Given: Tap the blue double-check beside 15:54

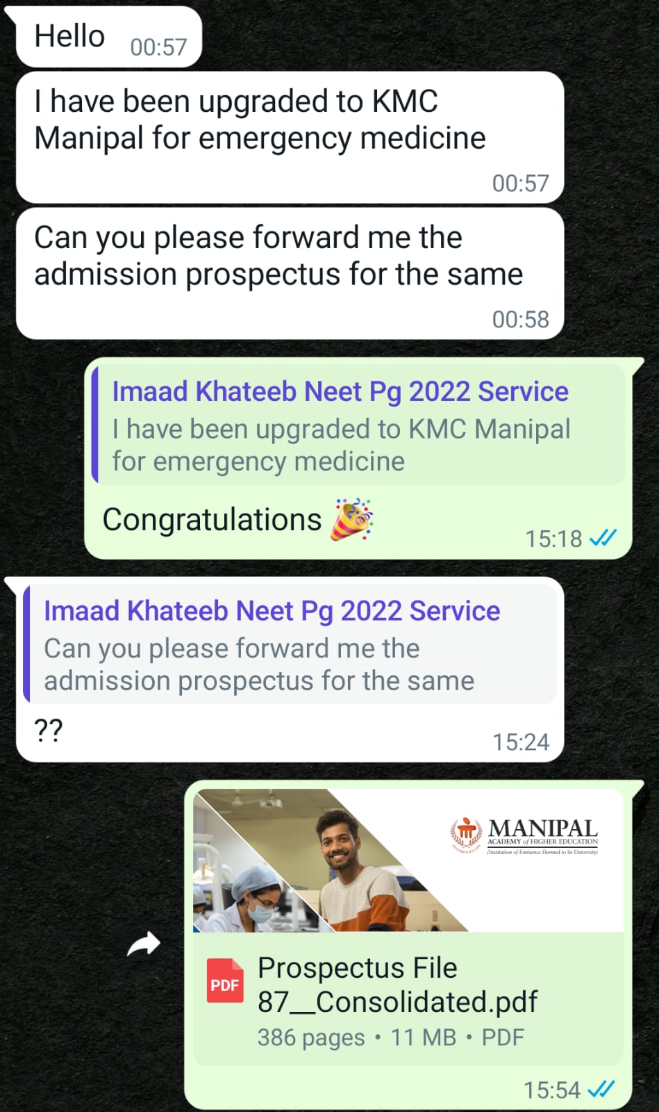Looking at the screenshot, I should [x=601, y=1089].
